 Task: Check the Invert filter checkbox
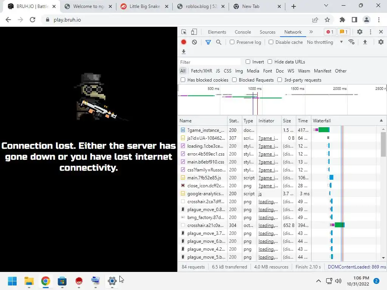coord(248,62)
